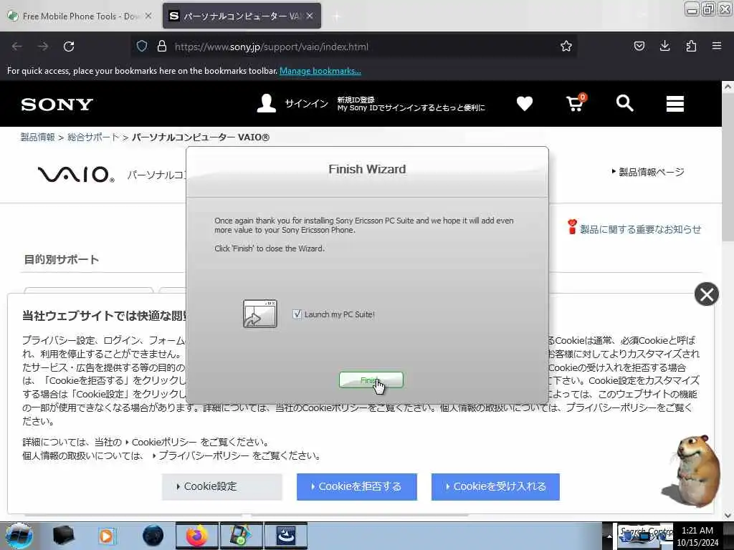Close the Sony VAIO tab
734x550 pixels.
coord(310,16)
